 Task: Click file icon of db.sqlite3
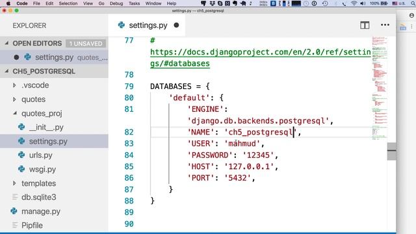15,197
